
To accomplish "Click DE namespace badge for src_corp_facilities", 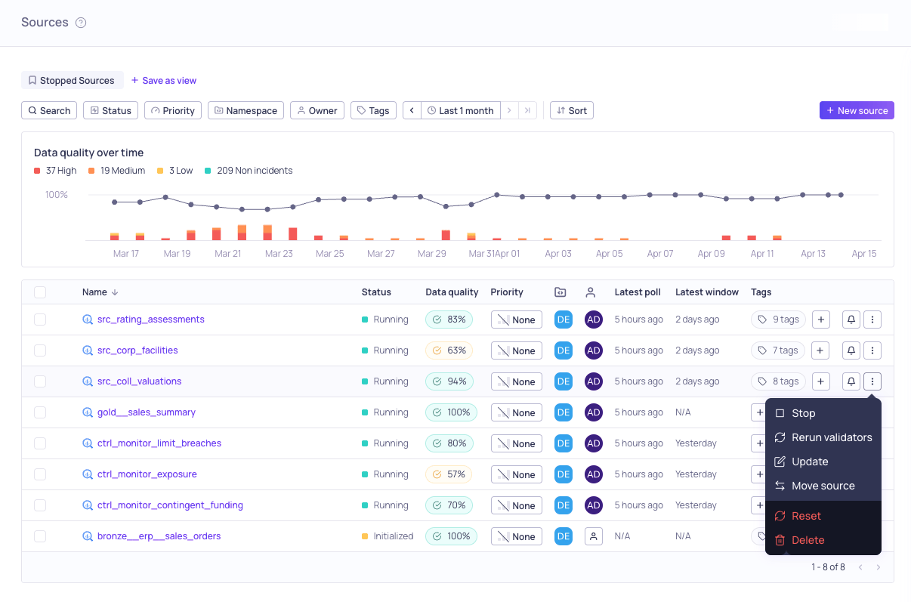I will (564, 350).
